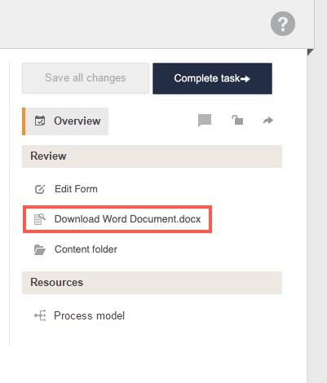Click the document icon beside Download Word Document
The image size is (327, 383).
tap(40, 219)
